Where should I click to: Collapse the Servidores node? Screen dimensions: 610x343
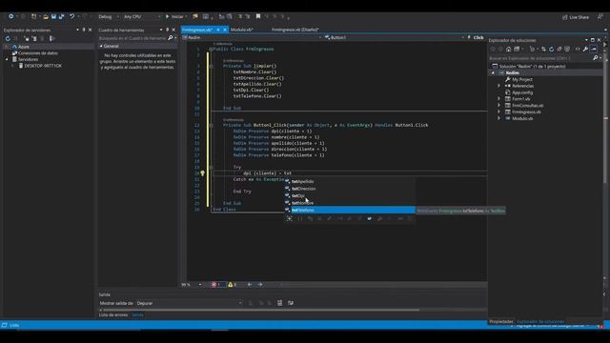tap(7, 59)
